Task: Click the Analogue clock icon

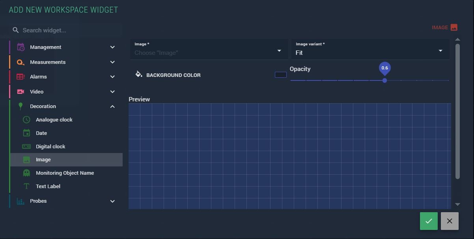Action: click(26, 119)
